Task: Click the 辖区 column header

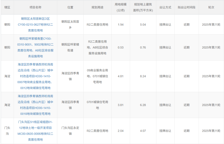Action: (x=7, y=7)
